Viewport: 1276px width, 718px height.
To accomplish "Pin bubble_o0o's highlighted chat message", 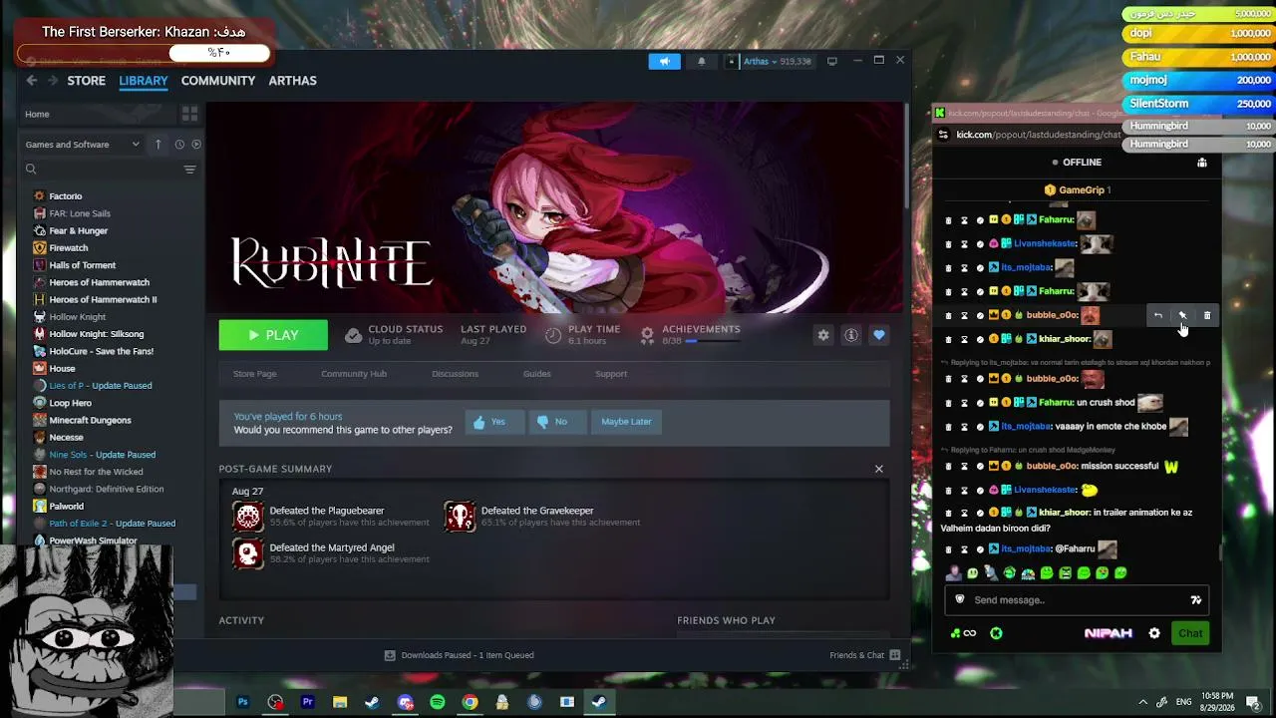I will (x=1182, y=315).
